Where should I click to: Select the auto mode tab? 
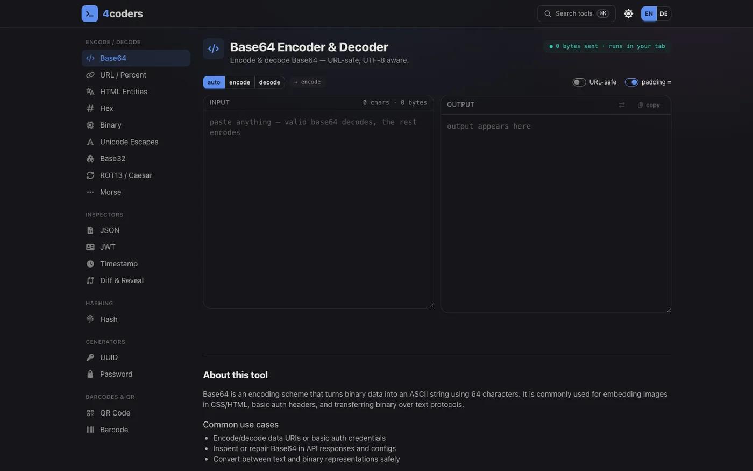point(214,82)
